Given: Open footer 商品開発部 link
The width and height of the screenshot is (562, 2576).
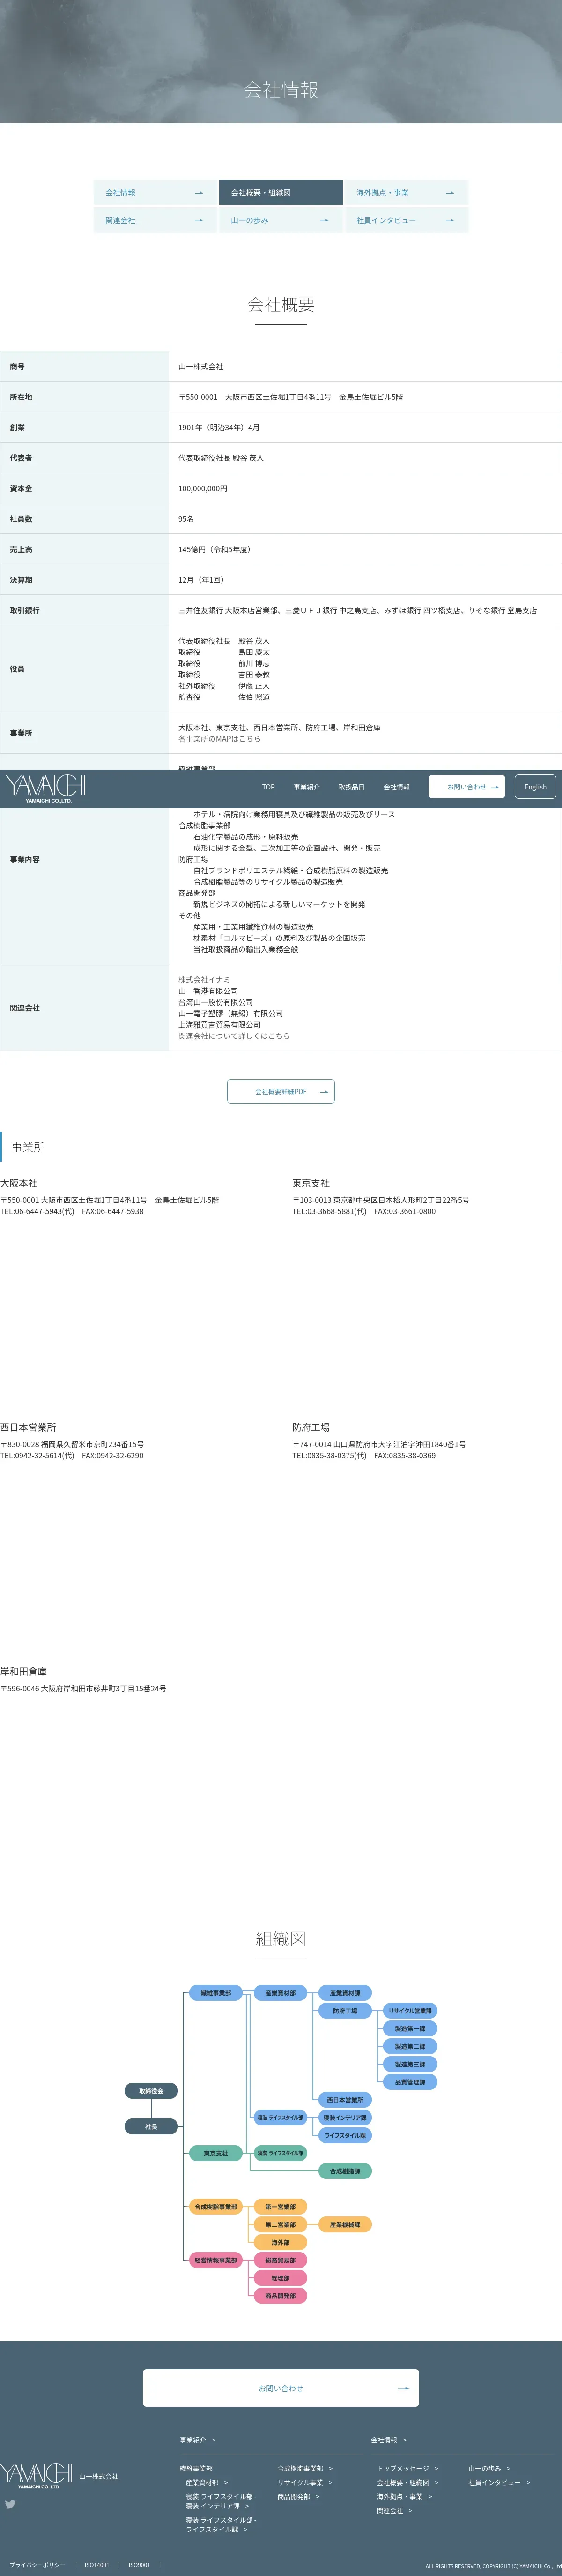Looking at the screenshot, I should pos(298,2496).
